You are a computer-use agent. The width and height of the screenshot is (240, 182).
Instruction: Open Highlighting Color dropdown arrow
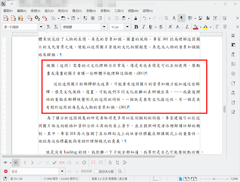tap(210, 27)
